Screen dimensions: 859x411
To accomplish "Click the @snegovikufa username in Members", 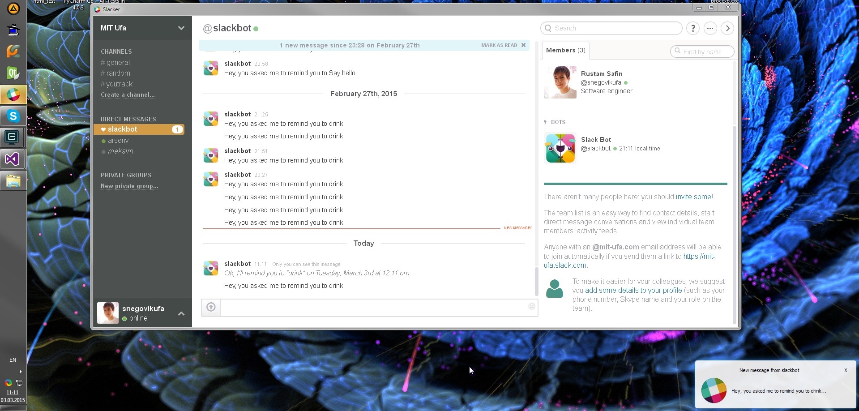I will pos(601,83).
